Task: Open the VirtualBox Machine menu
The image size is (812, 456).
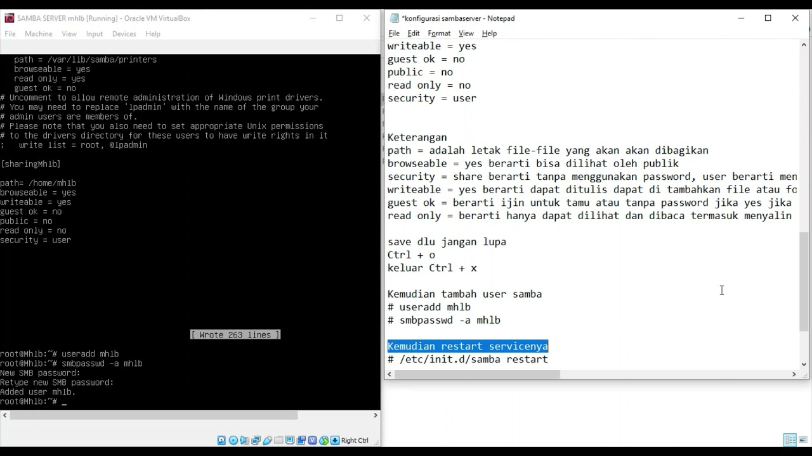Action: coord(39,34)
